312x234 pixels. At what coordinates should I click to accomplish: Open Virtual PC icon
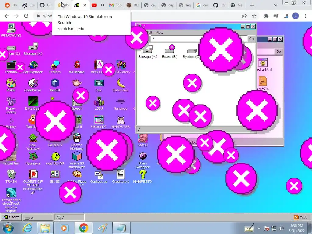point(99,122)
